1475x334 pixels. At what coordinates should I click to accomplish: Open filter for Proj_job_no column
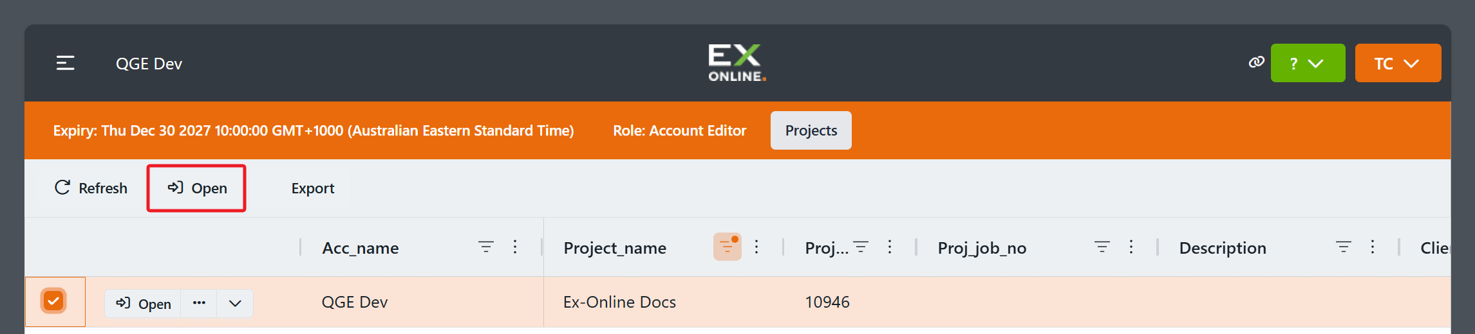(x=1102, y=247)
